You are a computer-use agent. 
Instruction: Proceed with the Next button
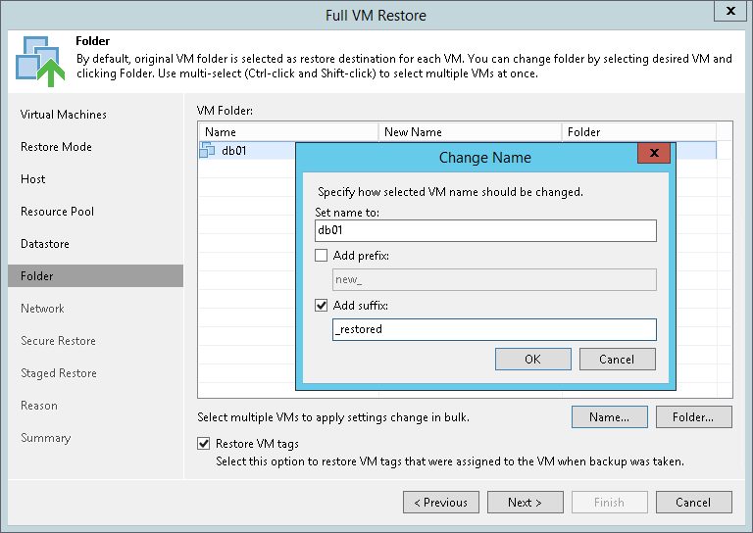click(526, 503)
